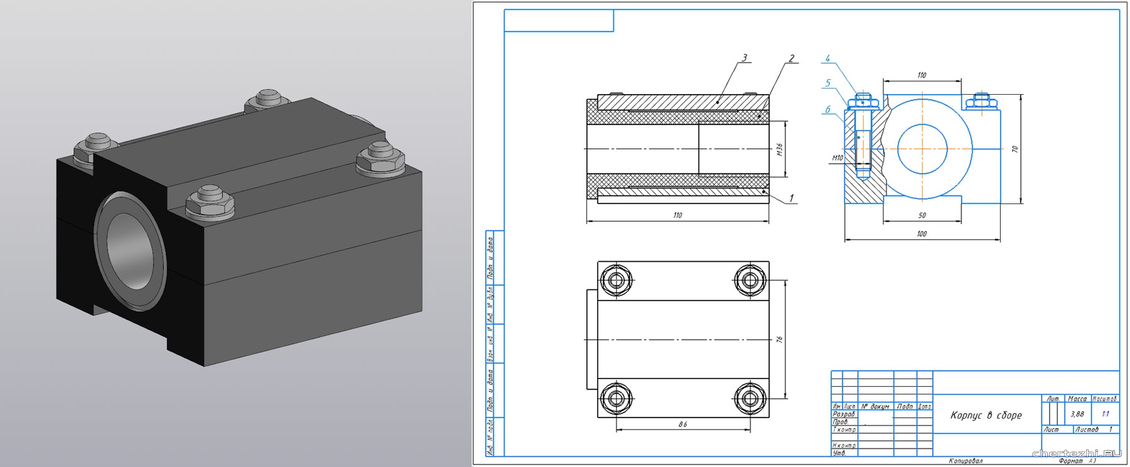Click the scale value 1:1 cell
Viewport: 1130px width, 467px height.
(x=1105, y=414)
